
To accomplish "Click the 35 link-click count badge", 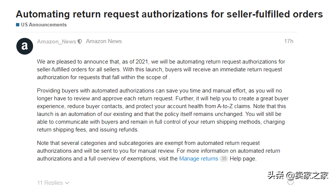I will (x=224, y=159).
